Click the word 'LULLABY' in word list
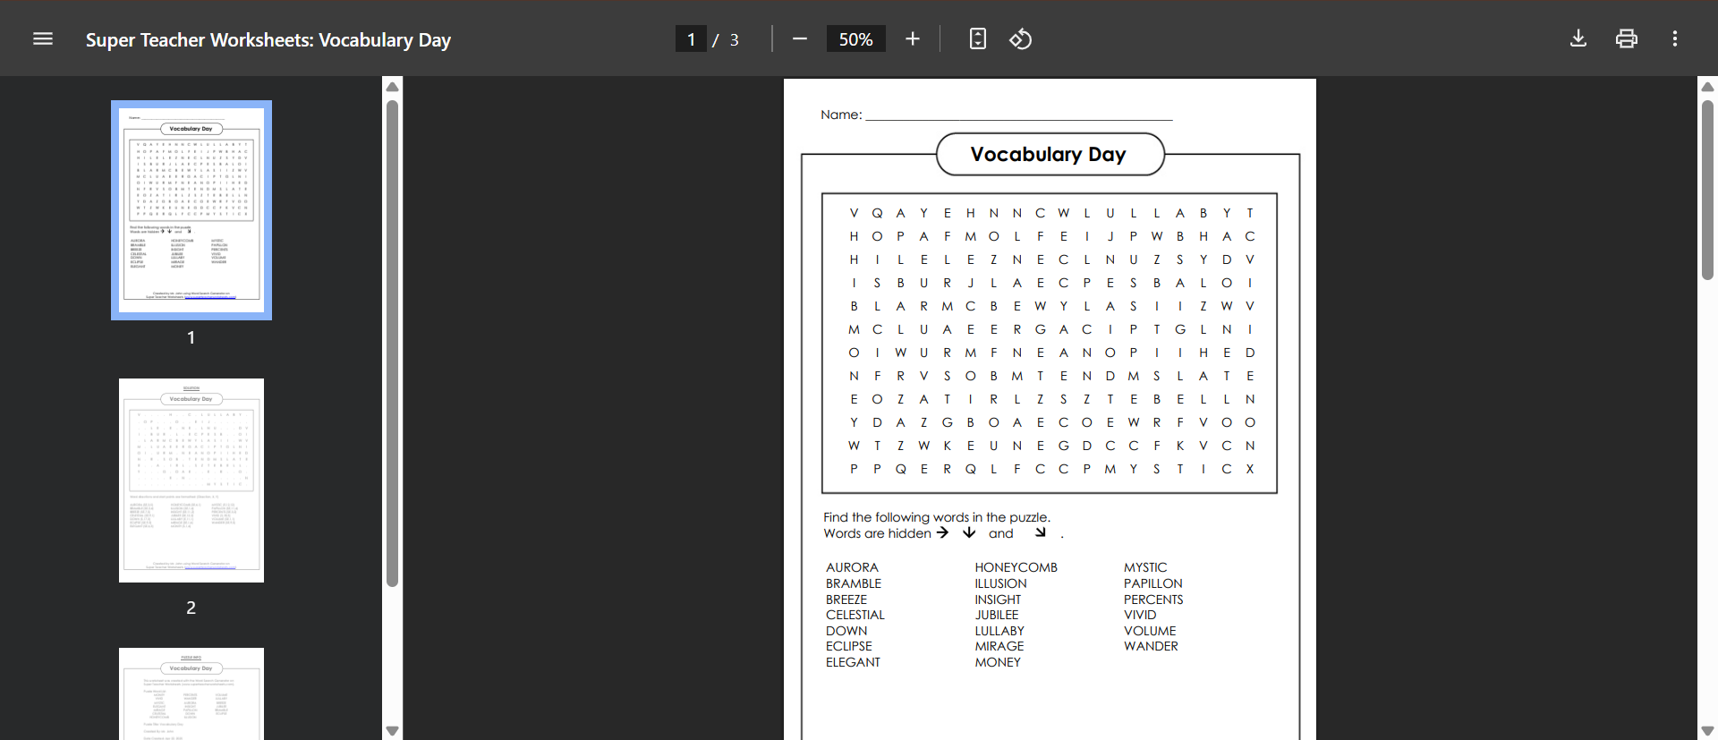The height and width of the screenshot is (740, 1718). tap(999, 631)
